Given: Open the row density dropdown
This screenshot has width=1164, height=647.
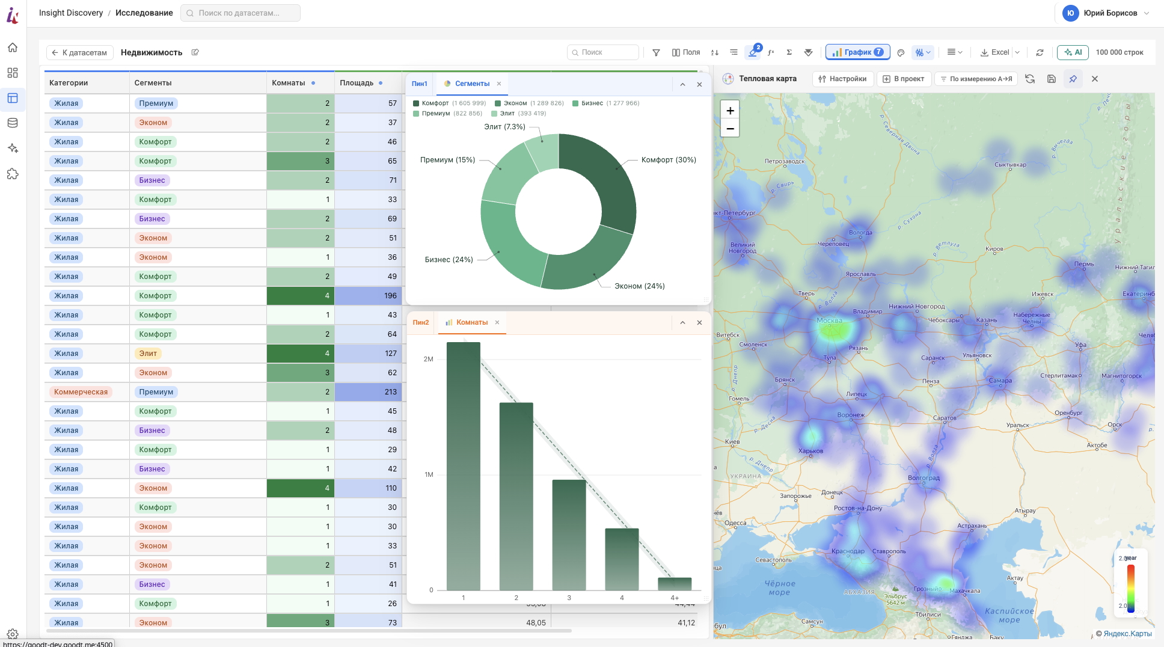Looking at the screenshot, I should tap(955, 52).
